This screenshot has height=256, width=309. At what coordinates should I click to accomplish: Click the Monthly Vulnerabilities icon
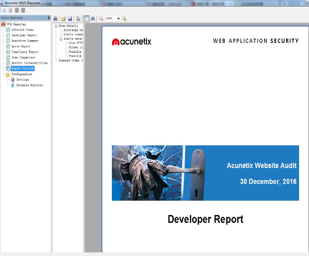tap(8, 63)
